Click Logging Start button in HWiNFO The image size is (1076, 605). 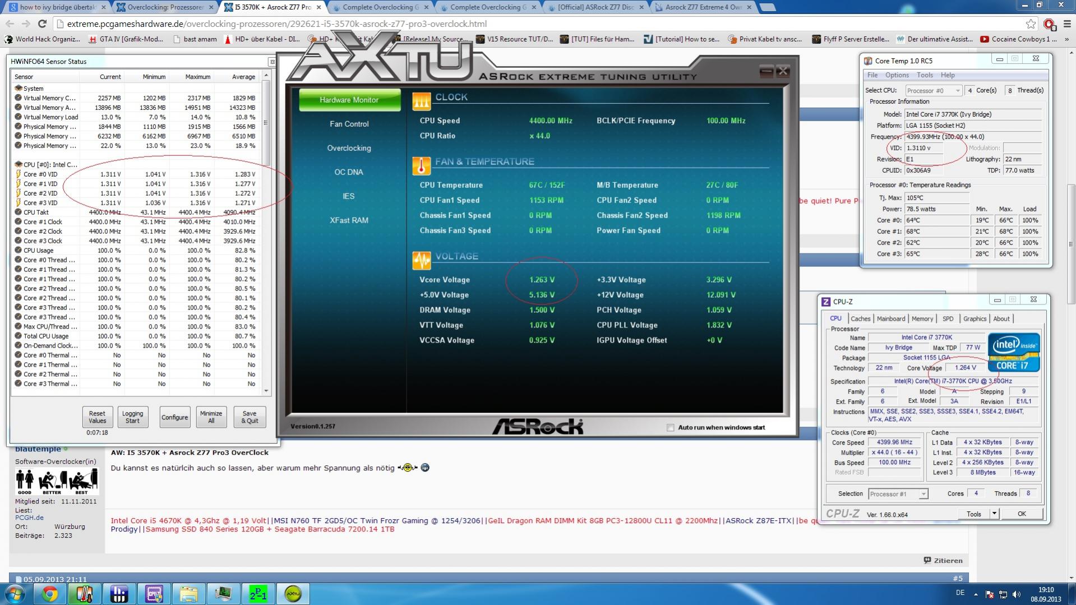[133, 417]
